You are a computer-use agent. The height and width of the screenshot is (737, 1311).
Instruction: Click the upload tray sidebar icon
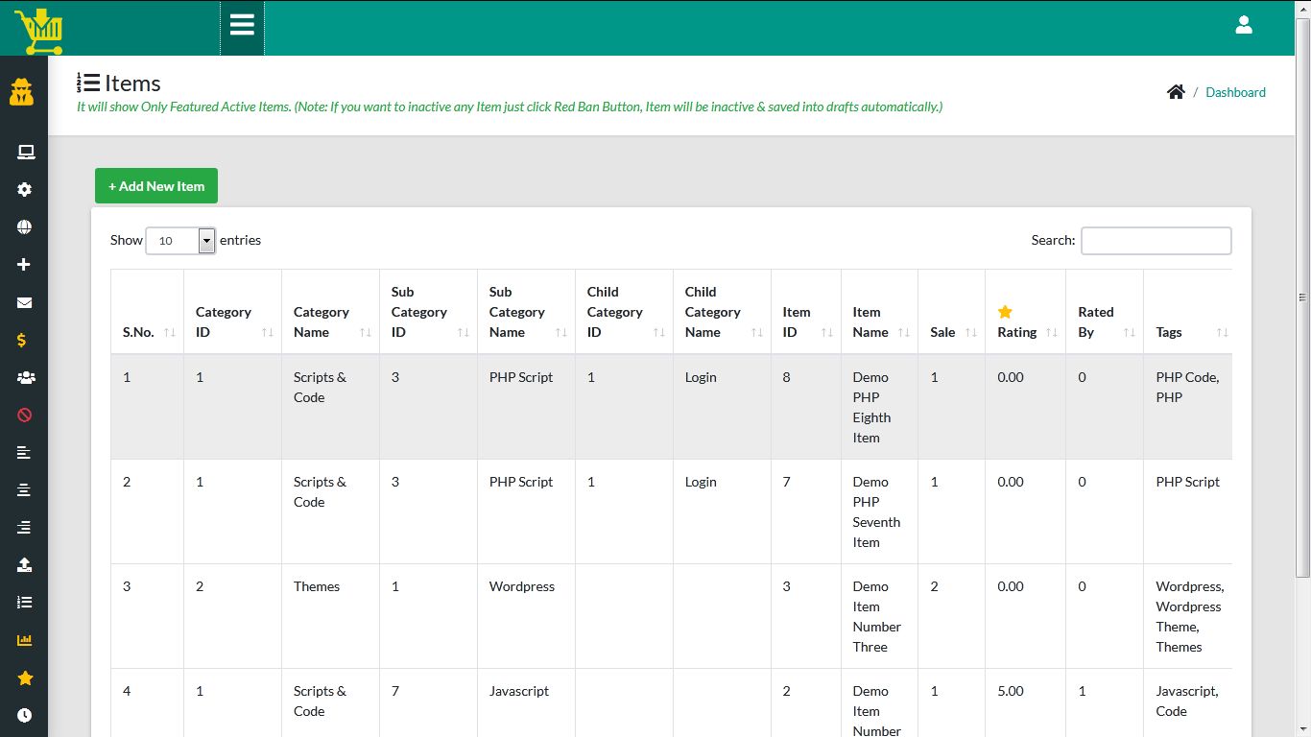pos(25,565)
